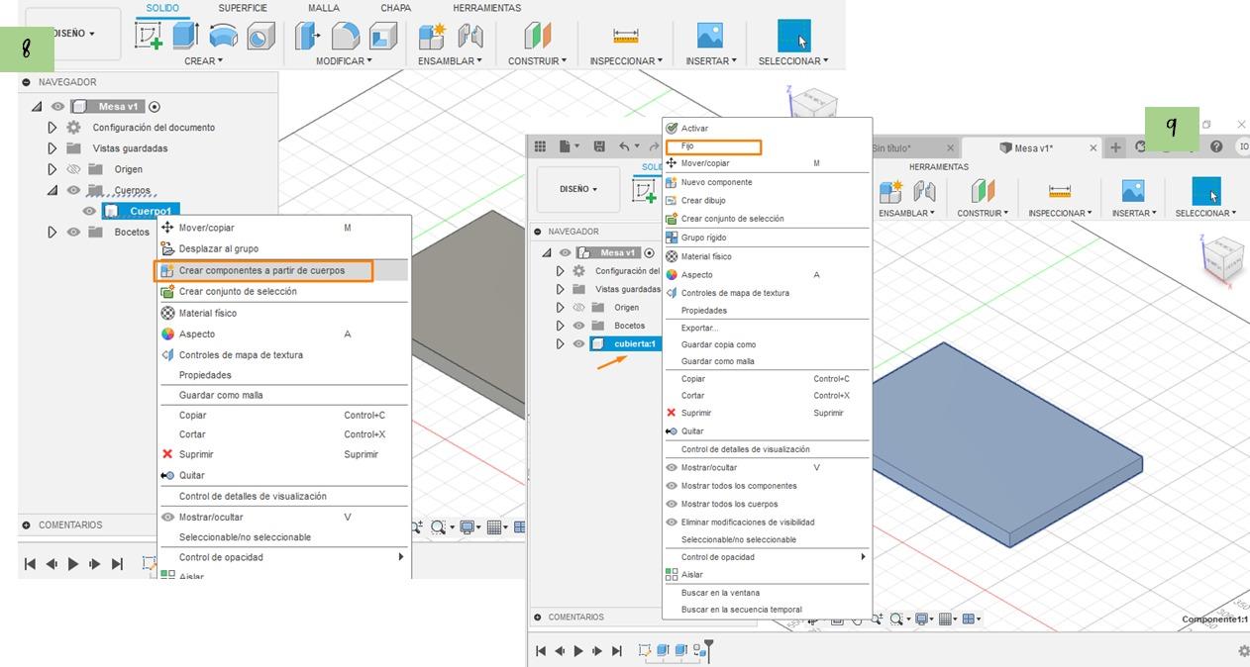This screenshot has height=667, width=1250.
Task: Toggle activate radio button of Mesa v1 in left window
Action: point(155,107)
